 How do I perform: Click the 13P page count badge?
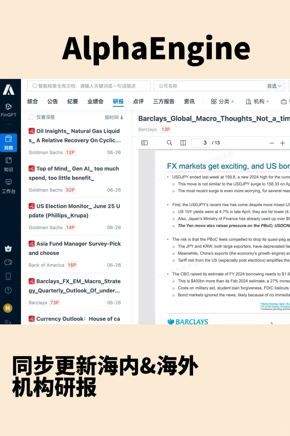click(166, 130)
